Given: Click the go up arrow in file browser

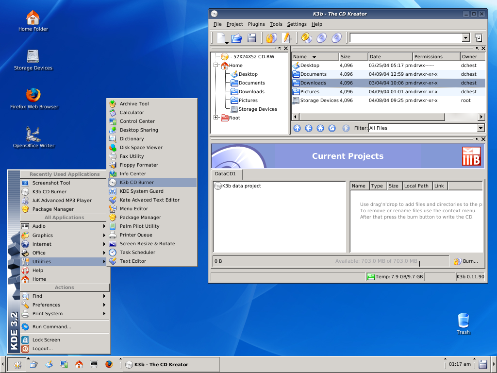Looking at the screenshot, I should (297, 128).
